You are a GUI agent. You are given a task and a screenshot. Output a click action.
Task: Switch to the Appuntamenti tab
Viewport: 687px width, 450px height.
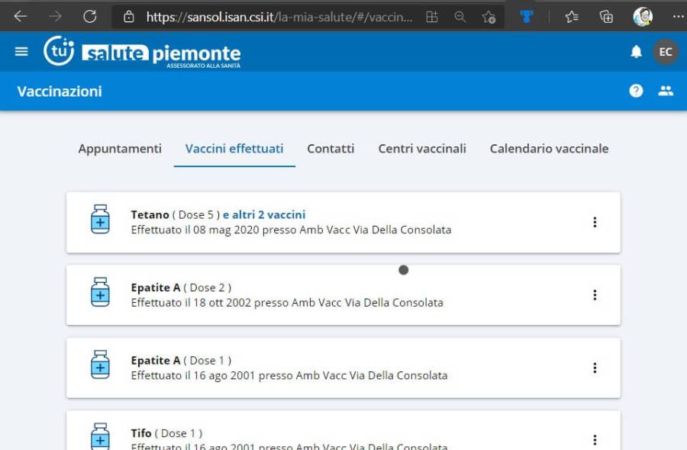click(120, 149)
